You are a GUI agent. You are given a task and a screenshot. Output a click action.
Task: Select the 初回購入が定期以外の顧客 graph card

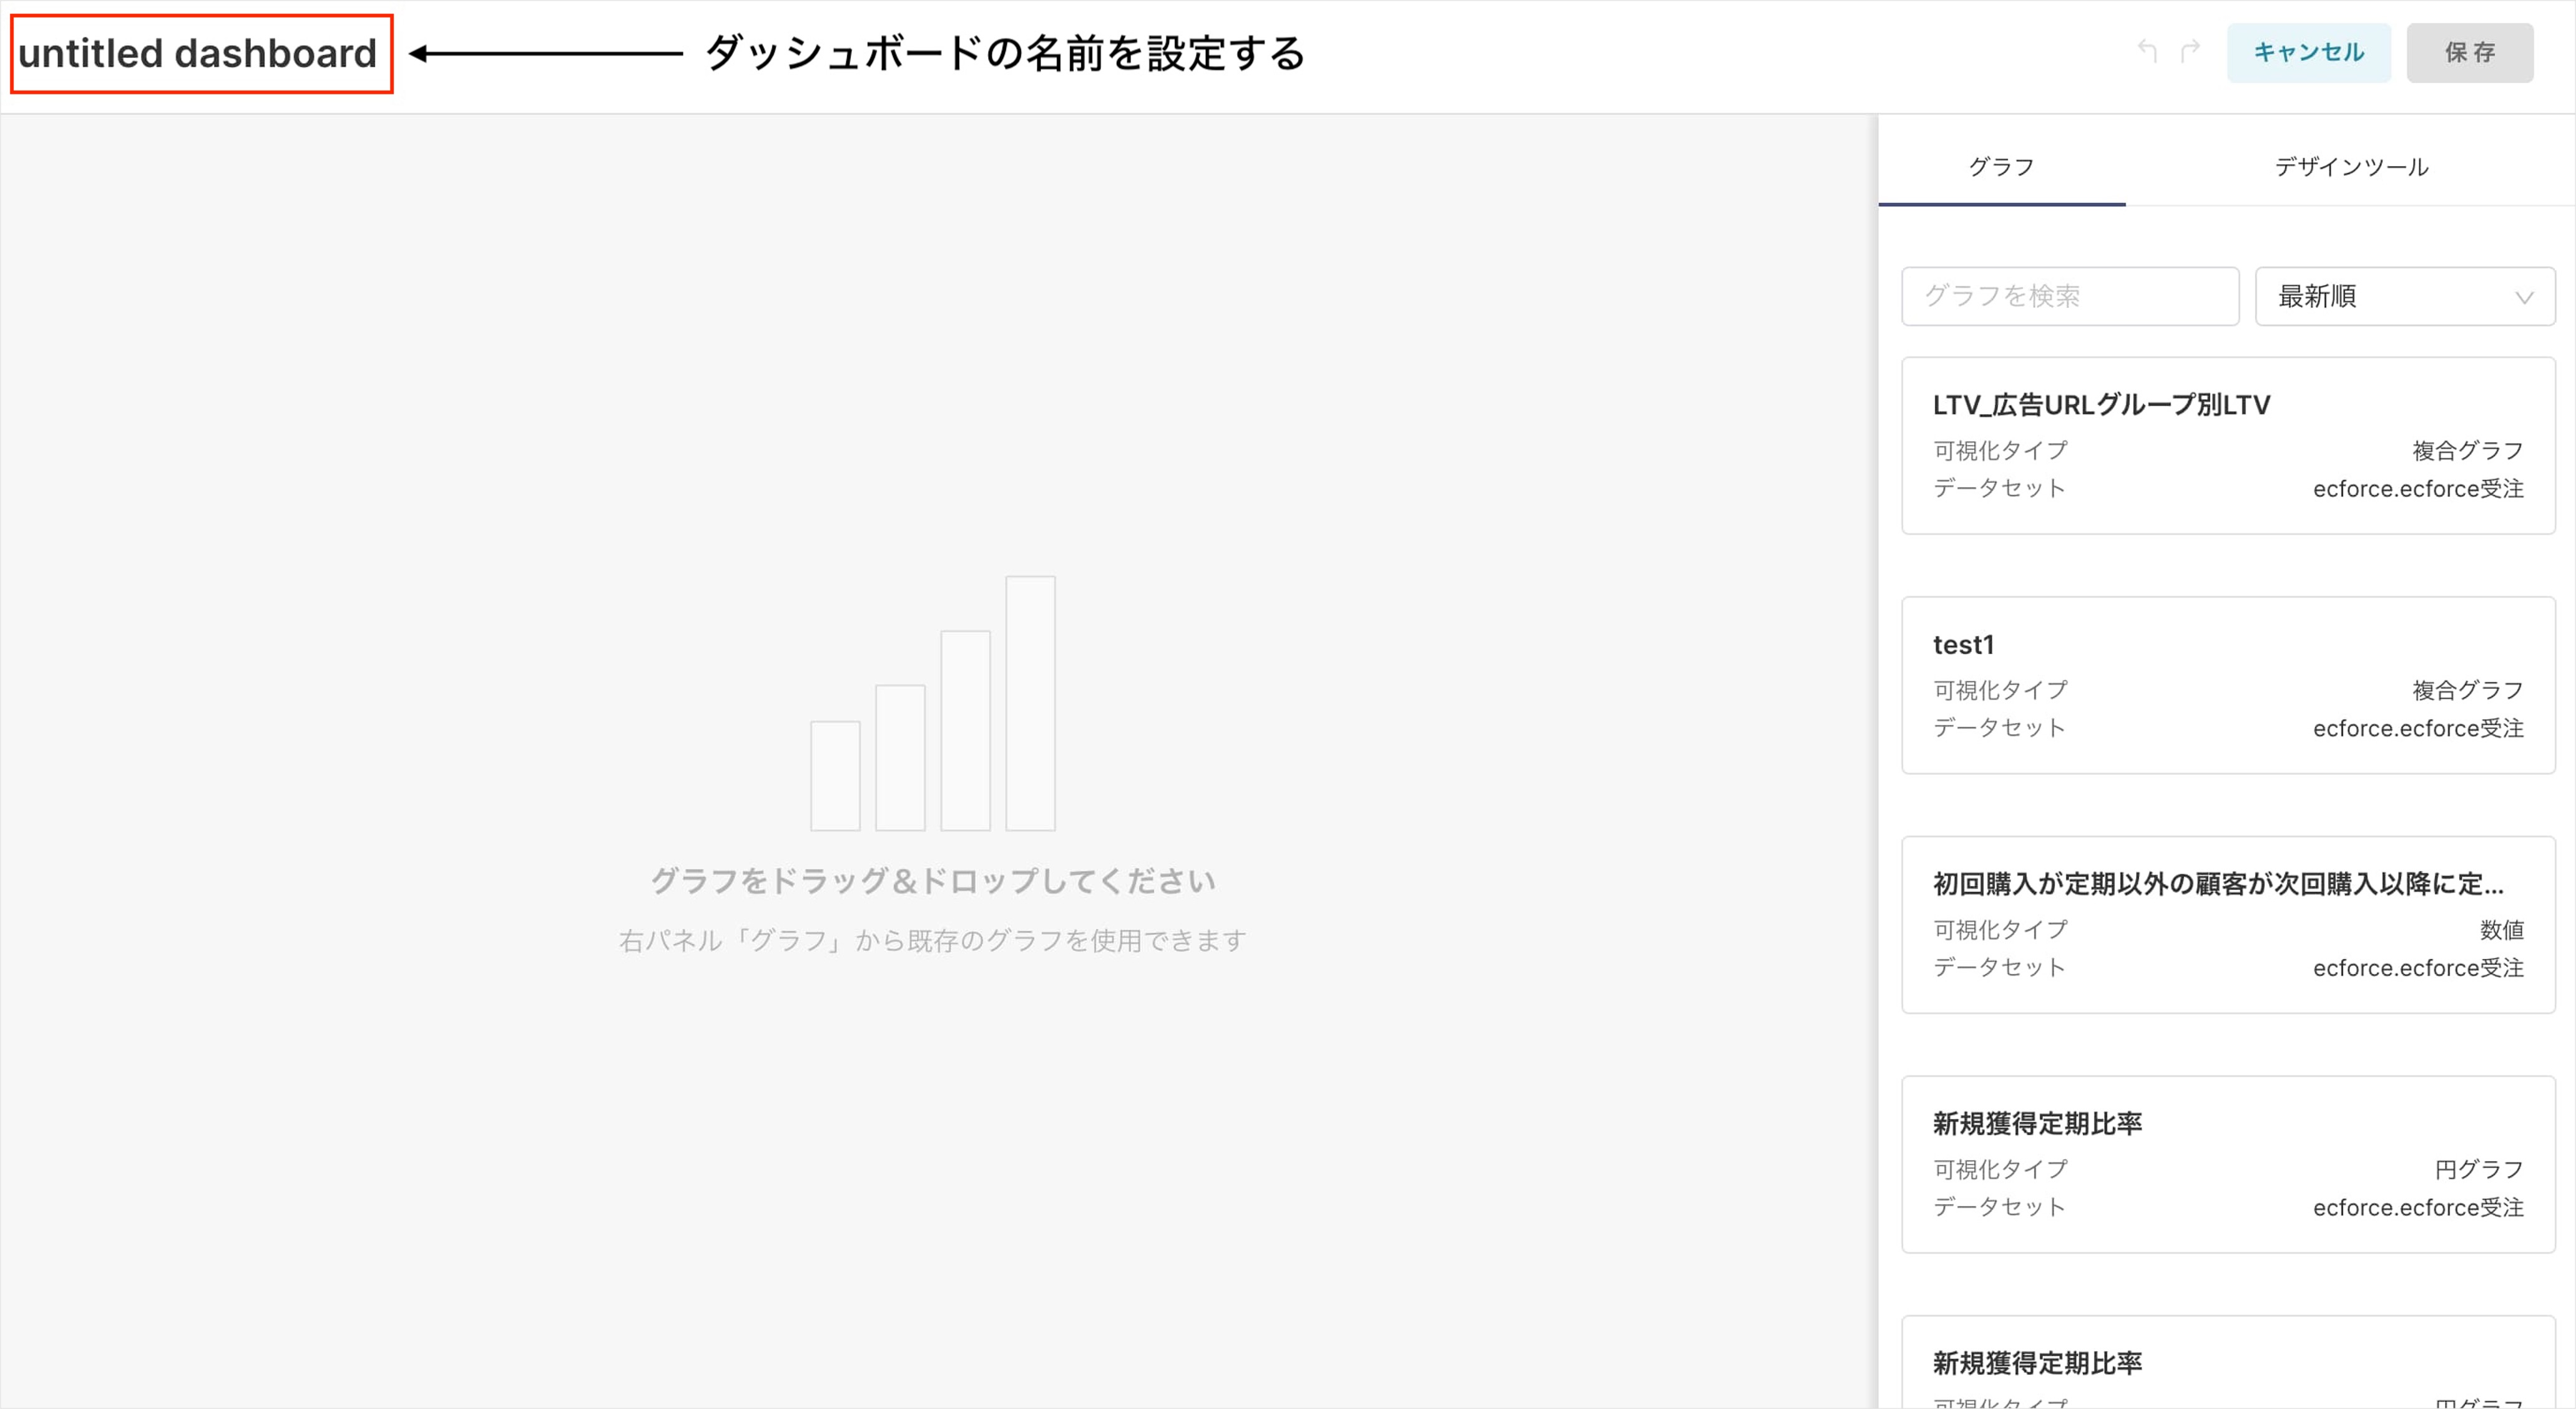tap(2228, 925)
